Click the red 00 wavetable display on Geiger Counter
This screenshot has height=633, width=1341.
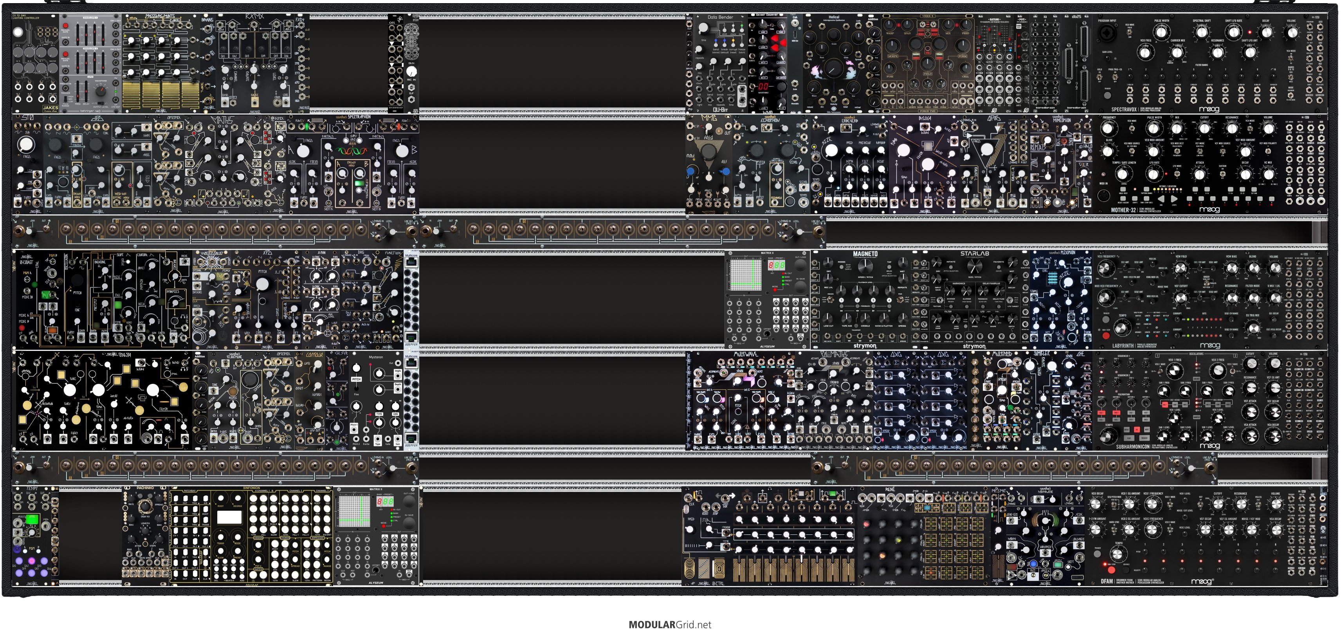tap(762, 86)
